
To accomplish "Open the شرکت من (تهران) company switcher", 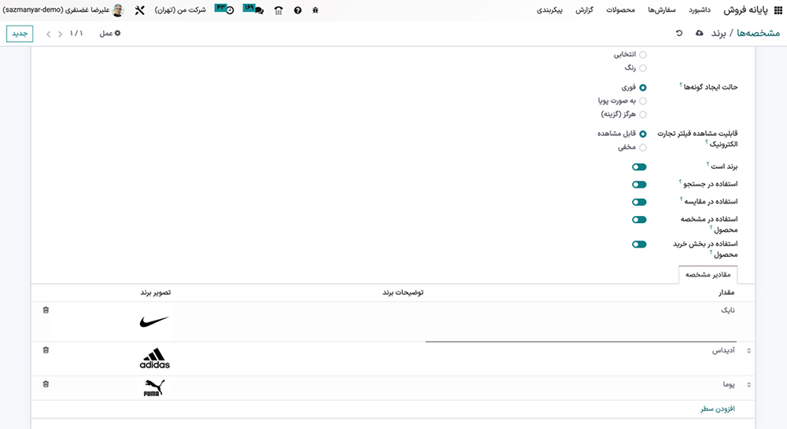I will point(180,10).
